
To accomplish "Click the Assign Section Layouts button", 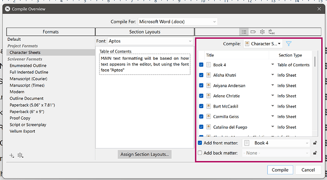I will (x=145, y=154).
